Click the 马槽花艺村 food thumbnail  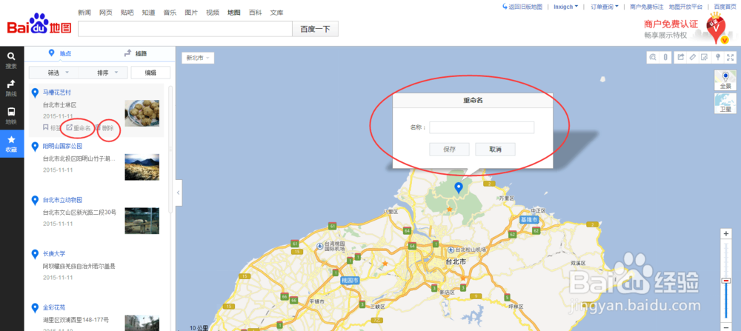coord(142,113)
